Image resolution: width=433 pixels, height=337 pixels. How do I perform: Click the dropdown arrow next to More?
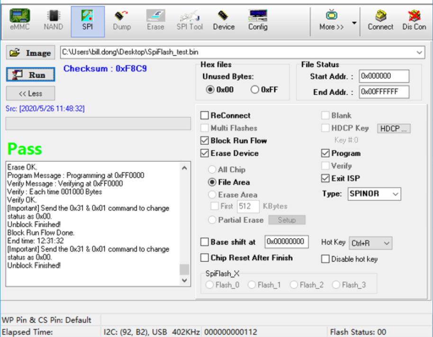(354, 23)
